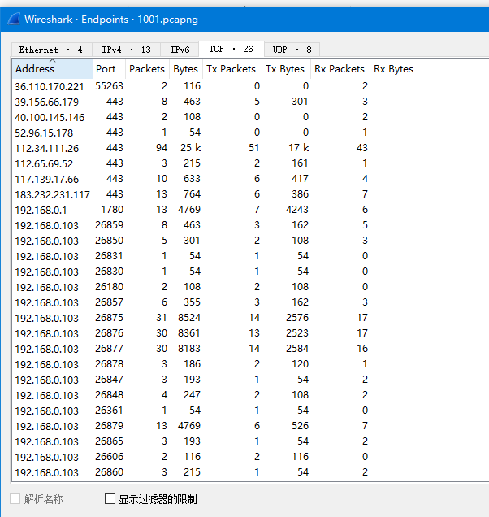Sort by the Rx Packets column header
This screenshot has height=517, width=489.
[x=340, y=68]
